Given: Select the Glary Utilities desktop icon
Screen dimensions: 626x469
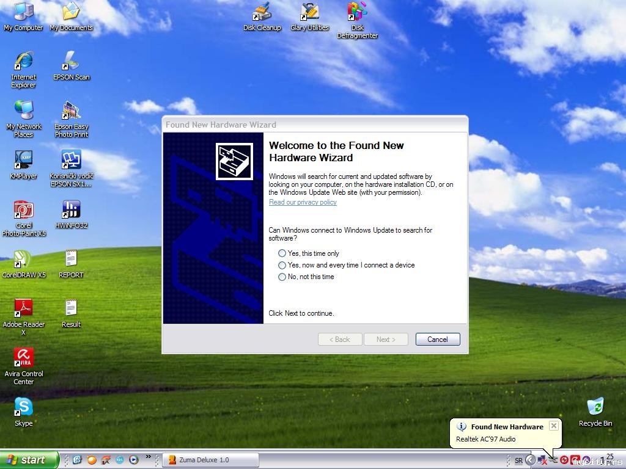Looking at the screenshot, I should pos(309,16).
